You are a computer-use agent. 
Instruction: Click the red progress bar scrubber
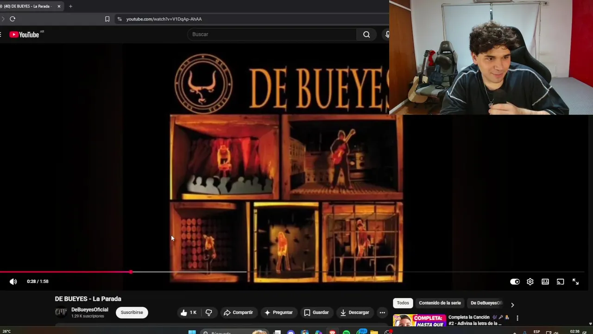[131, 272]
